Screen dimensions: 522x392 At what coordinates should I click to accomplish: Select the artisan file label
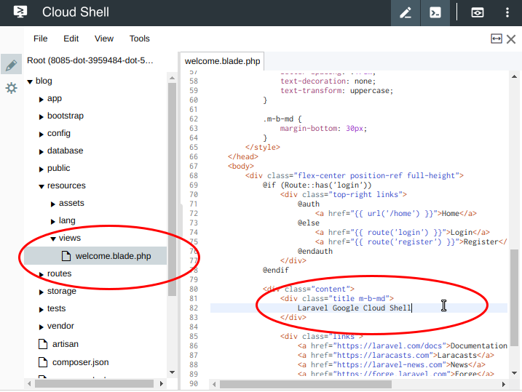pos(66,344)
